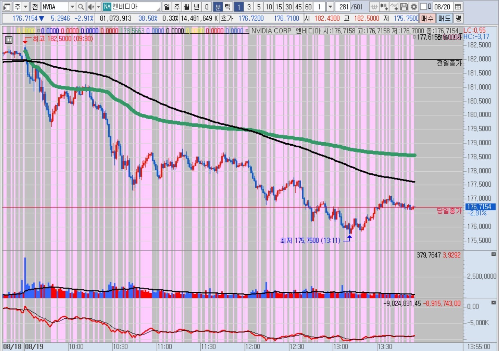
Task: Choose the 15-minute interval button
Action: click(x=278, y=7)
